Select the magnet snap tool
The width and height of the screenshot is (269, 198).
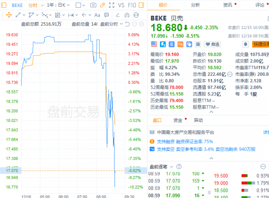(x=127, y=15)
